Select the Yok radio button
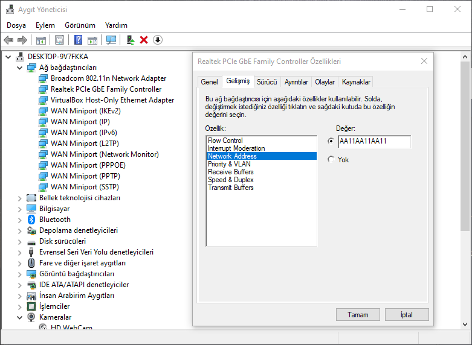The height and width of the screenshot is (345, 472). pos(331,159)
